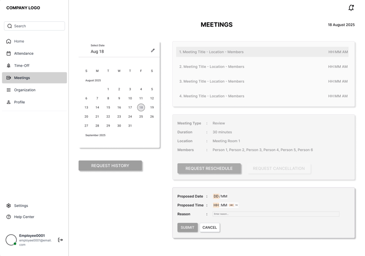This screenshot has width=365, height=256.
Task: Click the Enter reason field
Action: point(276,214)
